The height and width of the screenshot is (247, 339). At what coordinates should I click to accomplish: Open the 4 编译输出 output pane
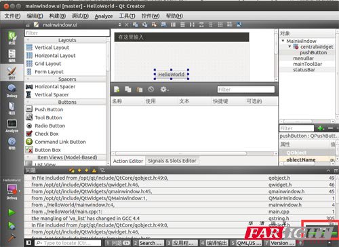point(214,243)
